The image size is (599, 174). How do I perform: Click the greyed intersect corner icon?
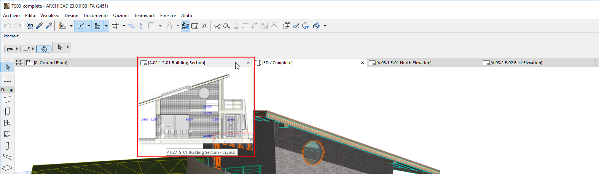(x=245, y=26)
